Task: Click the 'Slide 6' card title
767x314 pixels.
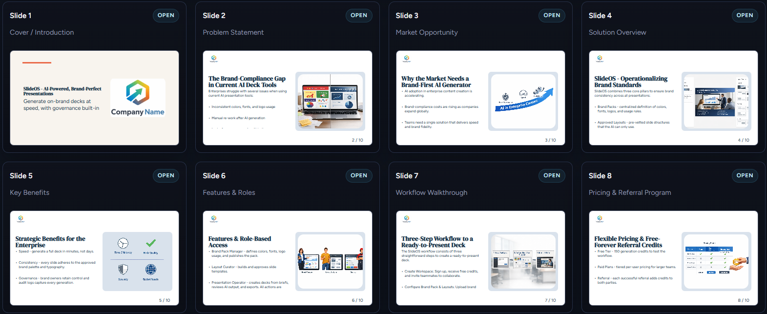Action: 214,176
